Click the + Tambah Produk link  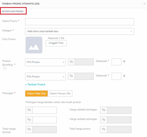pyautogui.click(x=35, y=85)
